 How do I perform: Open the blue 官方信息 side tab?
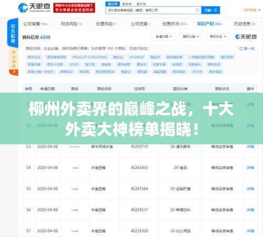[13, 33]
